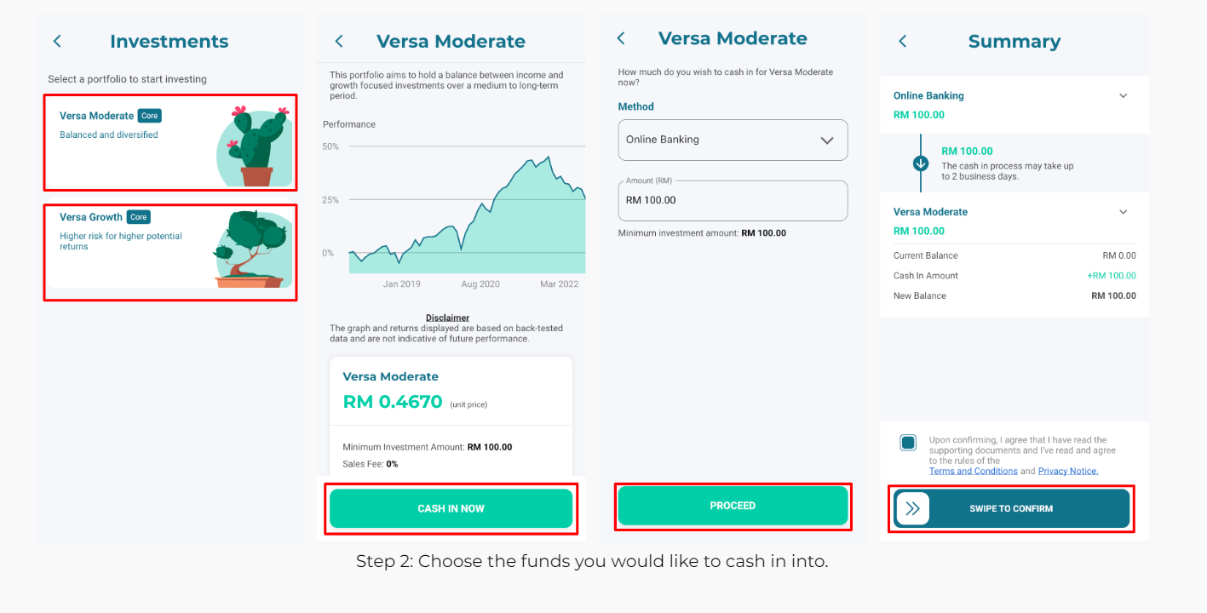This screenshot has height=613, width=1207.
Task: Tap the double-arrow swipe handle icon
Action: click(913, 508)
